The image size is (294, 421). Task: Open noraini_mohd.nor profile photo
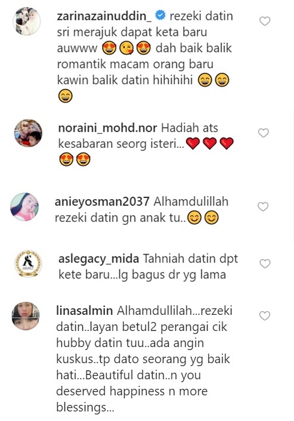pyautogui.click(x=28, y=133)
